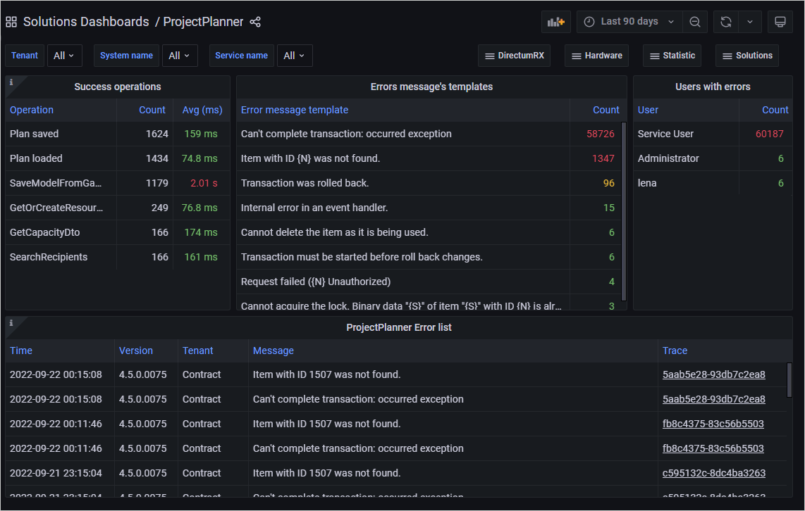
Task: Open the Tenant variable dropdown
Action: pos(65,56)
